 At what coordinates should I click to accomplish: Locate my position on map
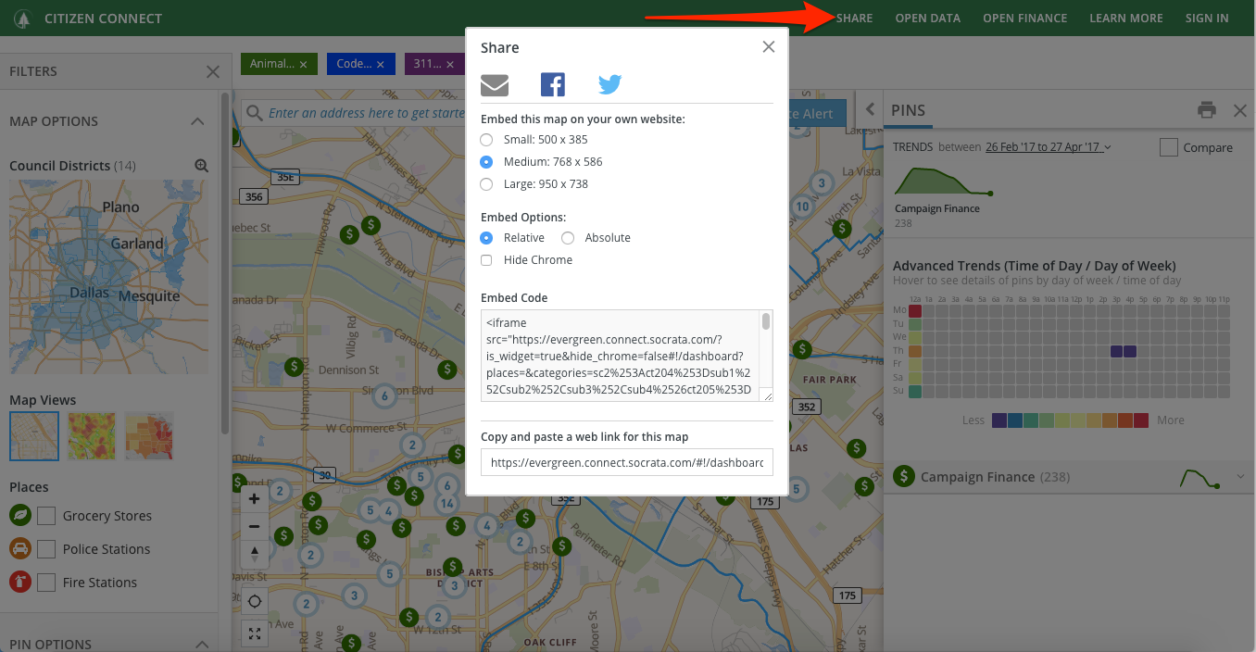click(x=255, y=601)
